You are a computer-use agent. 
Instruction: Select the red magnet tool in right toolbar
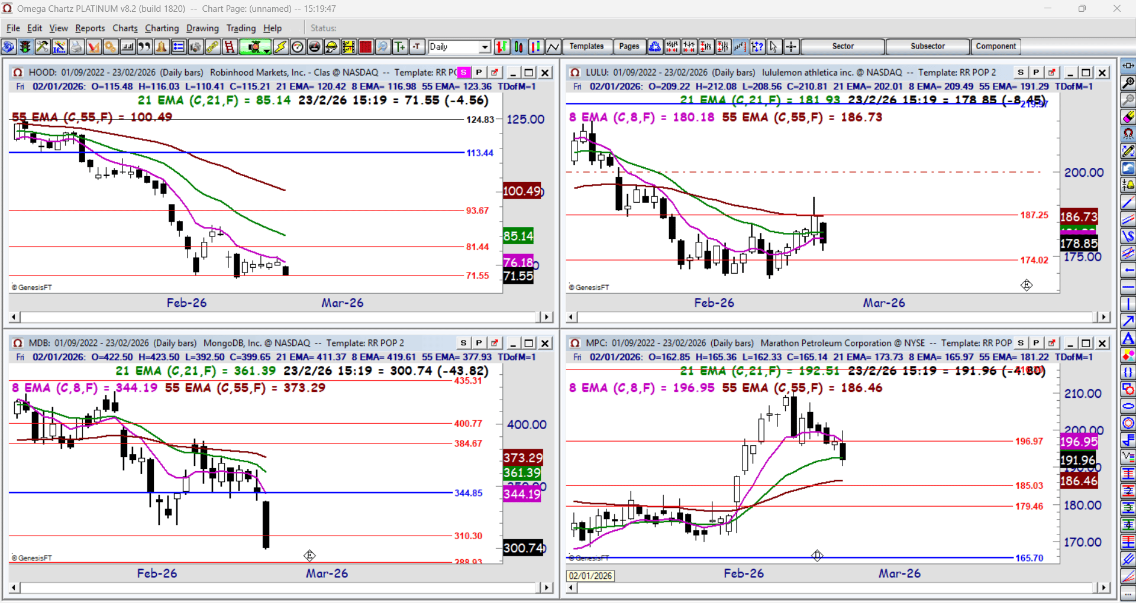(x=1128, y=134)
